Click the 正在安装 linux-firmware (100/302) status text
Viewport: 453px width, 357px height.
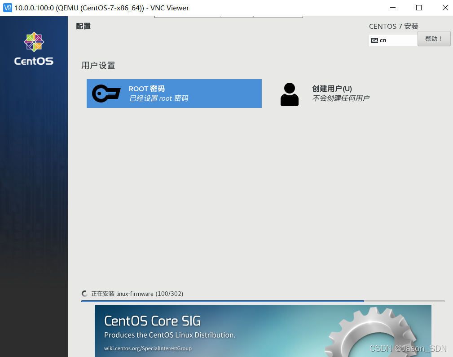click(137, 294)
